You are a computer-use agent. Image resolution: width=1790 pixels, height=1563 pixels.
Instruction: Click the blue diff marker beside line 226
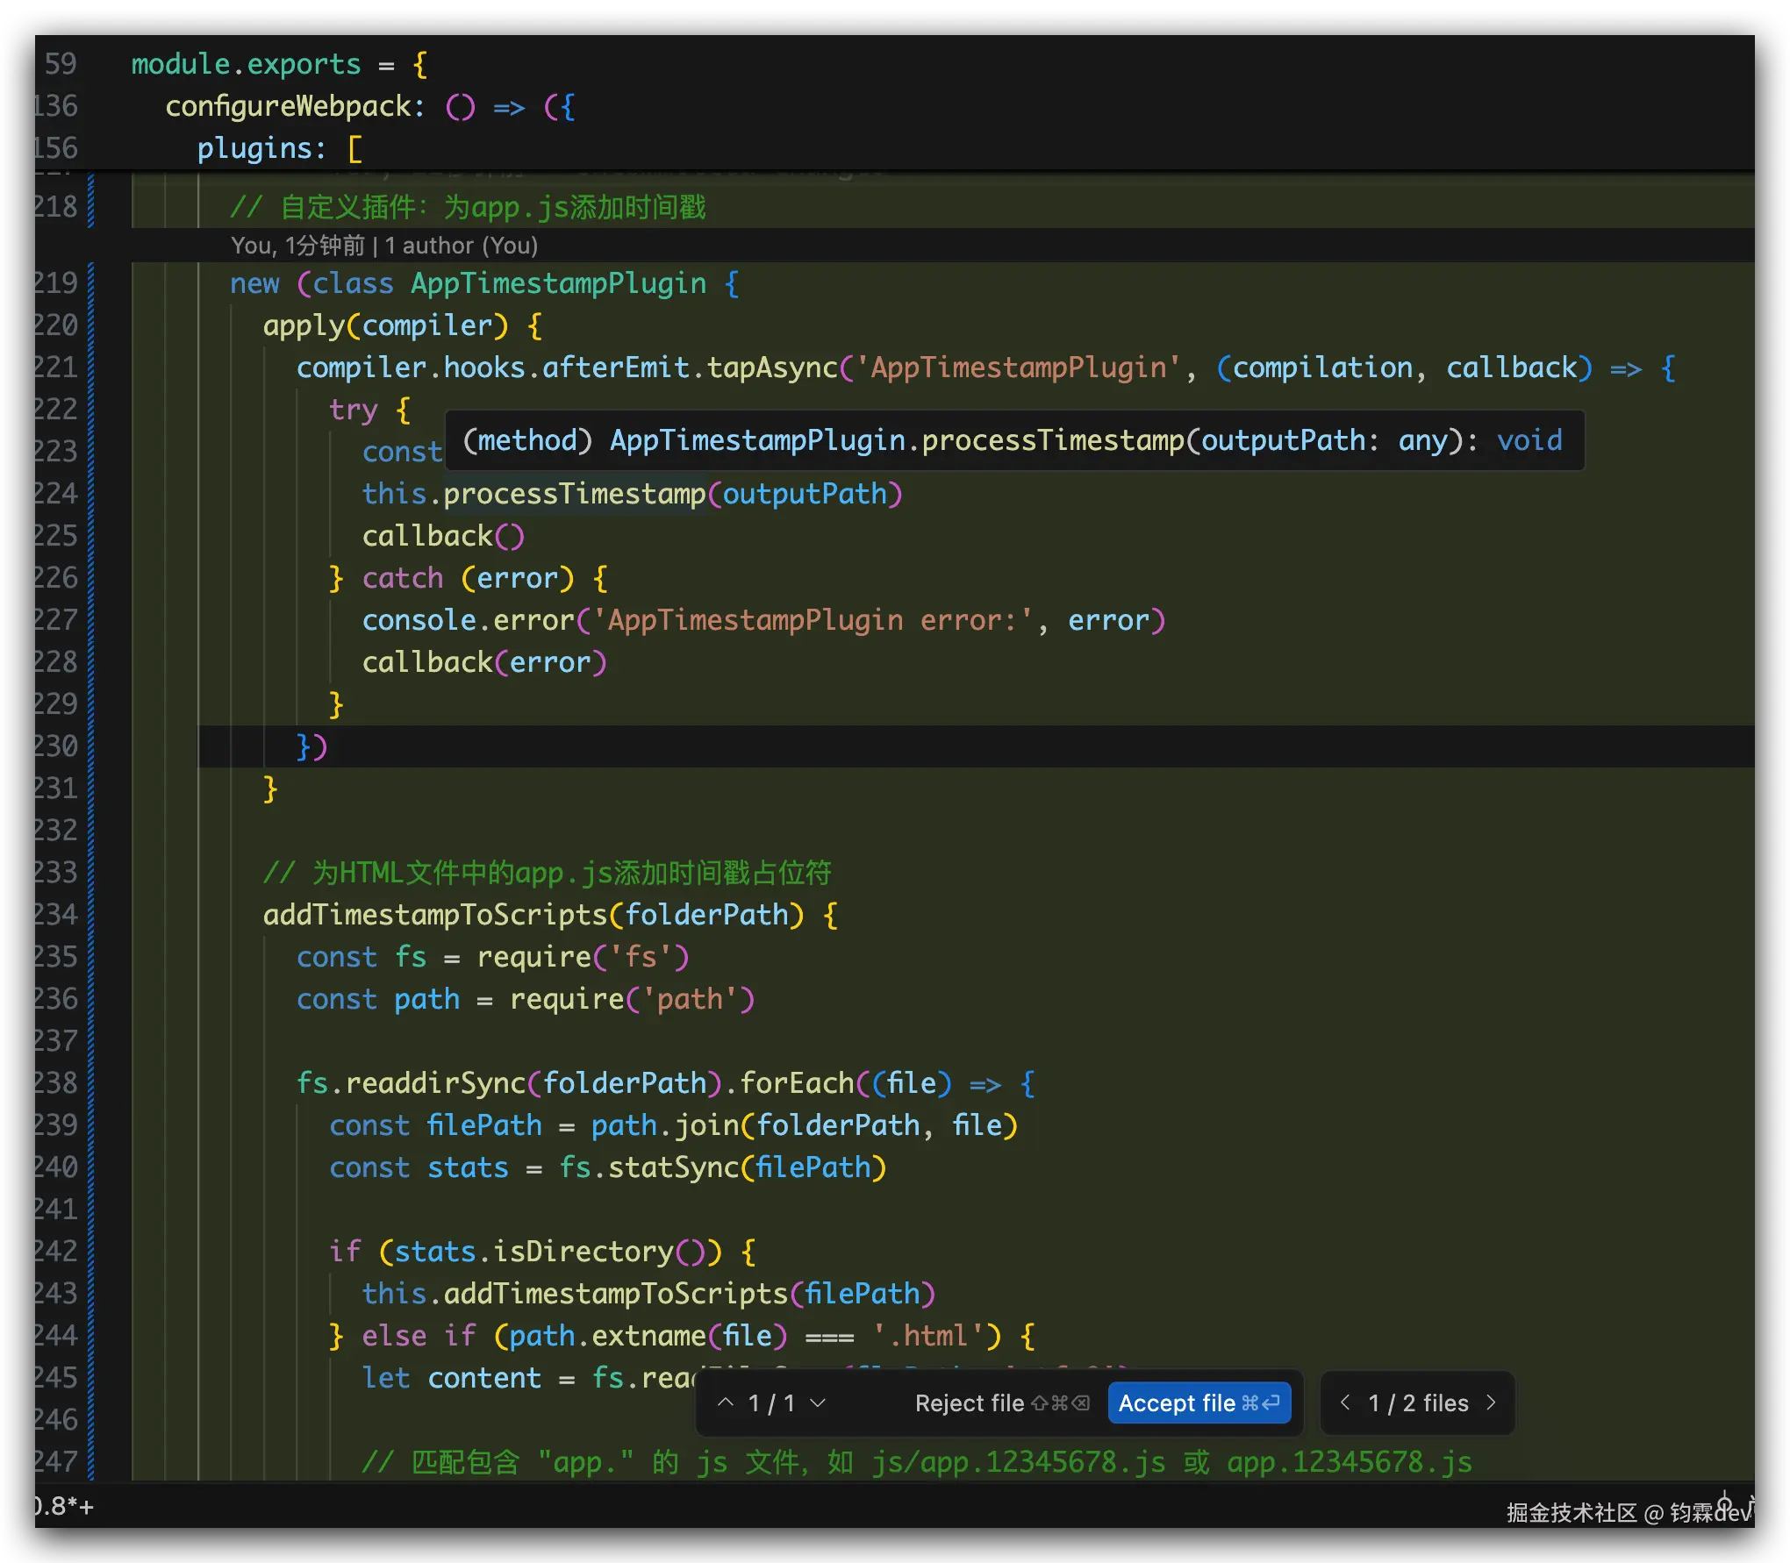pos(91,577)
